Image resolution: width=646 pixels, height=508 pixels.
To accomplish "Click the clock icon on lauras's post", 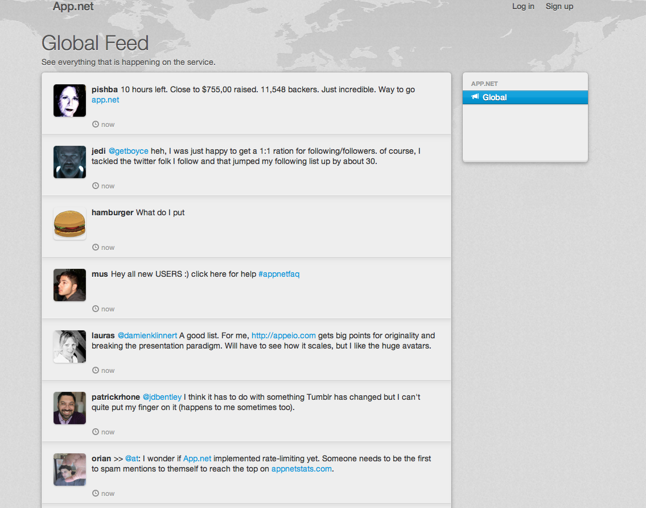I will tap(96, 370).
